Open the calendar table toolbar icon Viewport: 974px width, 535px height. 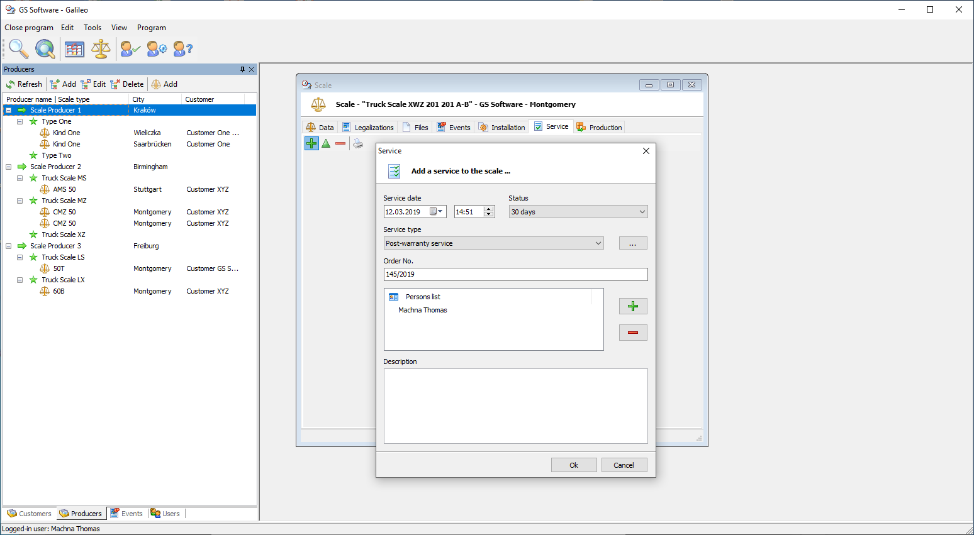pos(74,48)
